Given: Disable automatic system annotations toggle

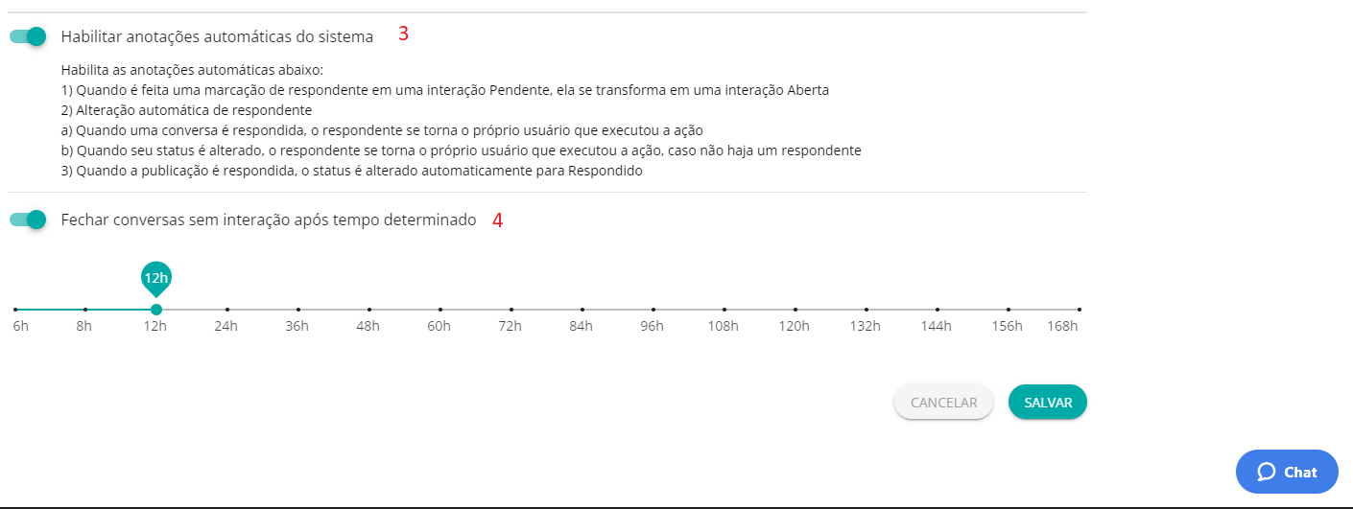Looking at the screenshot, I should coord(28,36).
